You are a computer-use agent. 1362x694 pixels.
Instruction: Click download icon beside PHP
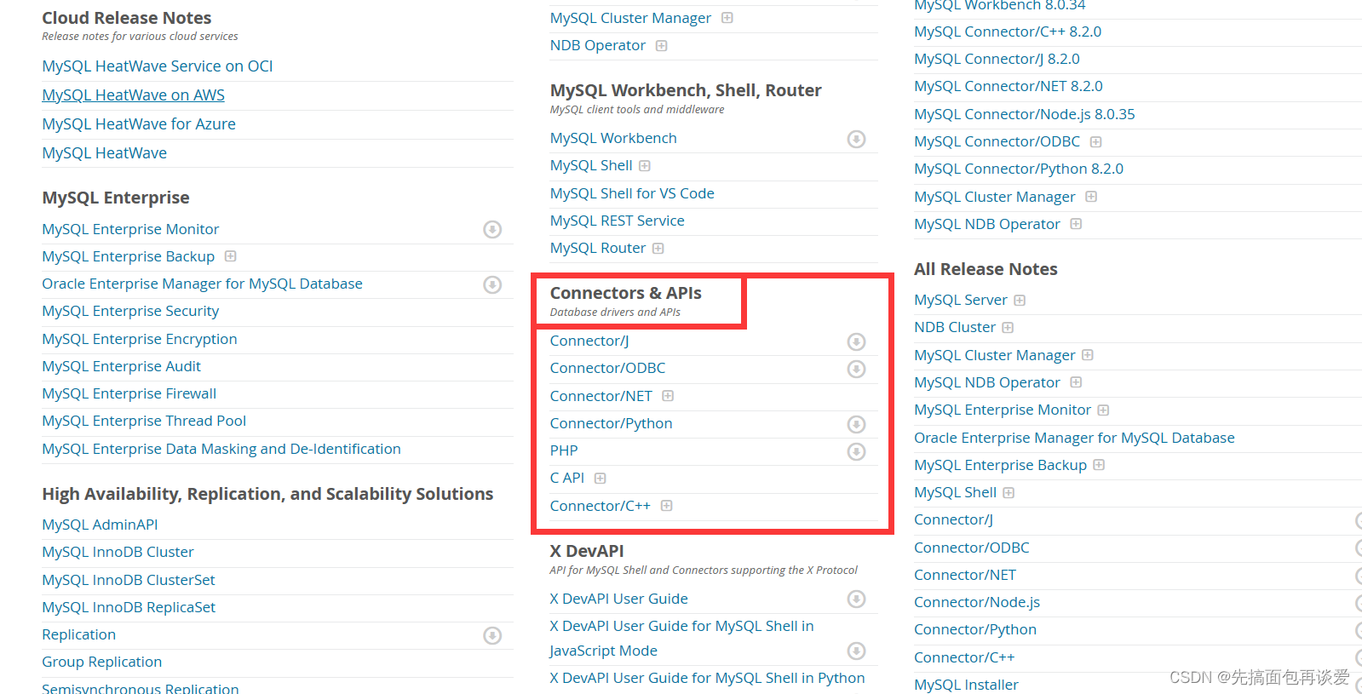pyautogui.click(x=857, y=451)
